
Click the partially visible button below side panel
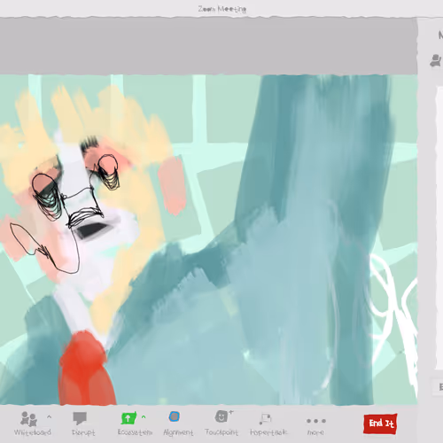pos(438,386)
